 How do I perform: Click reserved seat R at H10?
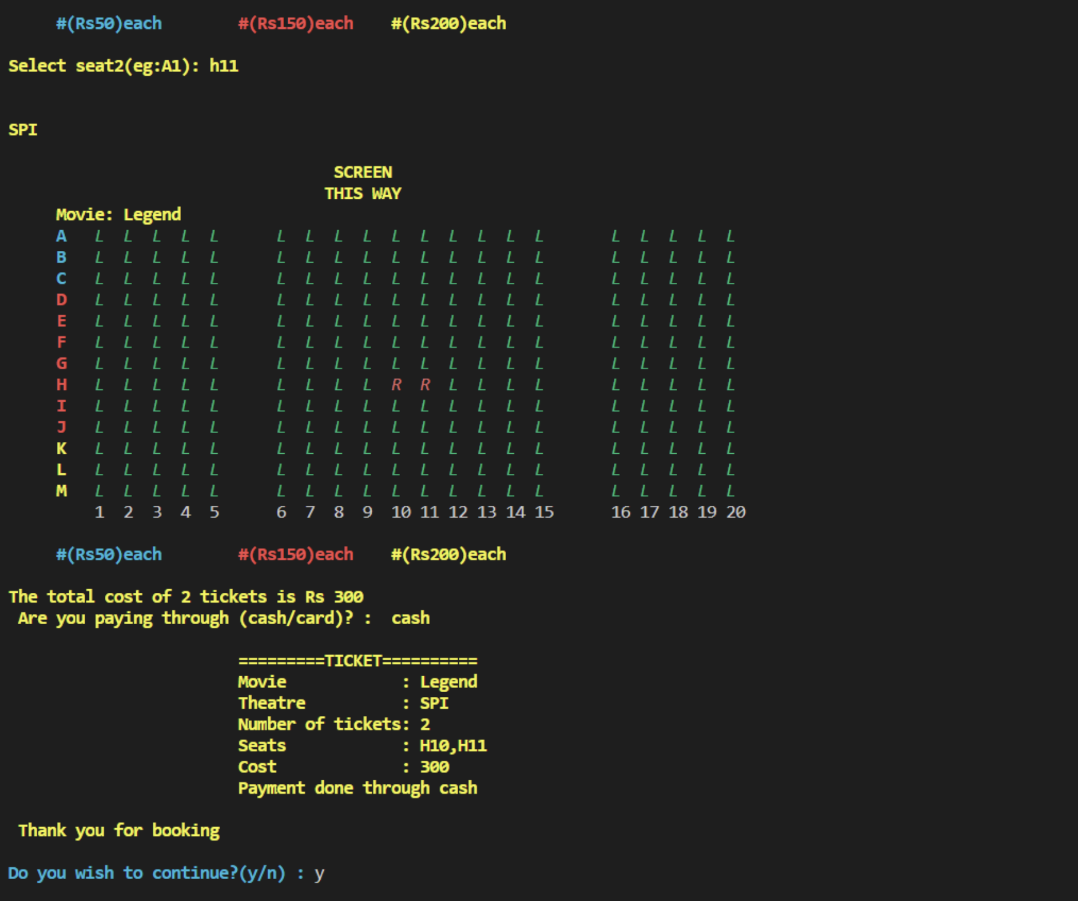pos(397,385)
